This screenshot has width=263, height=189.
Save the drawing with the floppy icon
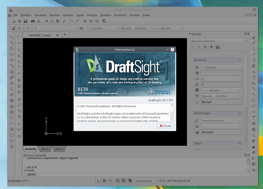(x=25, y=21)
